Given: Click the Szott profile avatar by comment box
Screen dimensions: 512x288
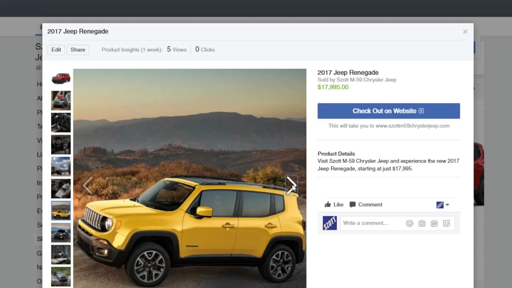Looking at the screenshot, I should 330,223.
